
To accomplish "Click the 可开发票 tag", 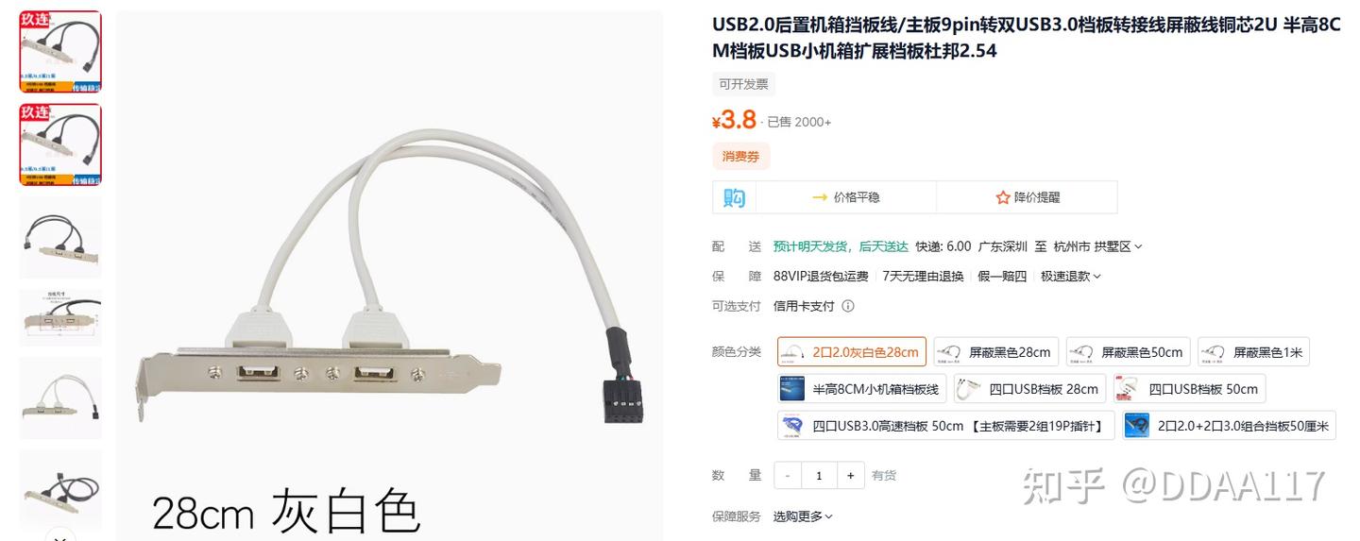I will [743, 84].
